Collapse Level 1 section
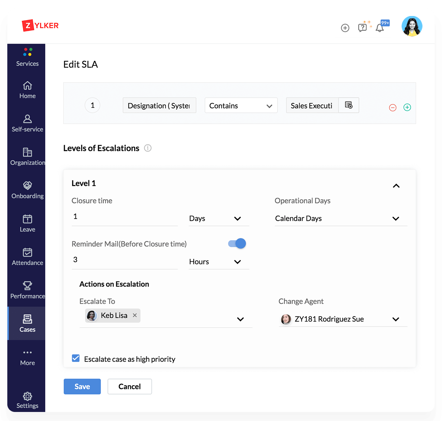This screenshot has width=442, height=421. pyautogui.click(x=396, y=186)
